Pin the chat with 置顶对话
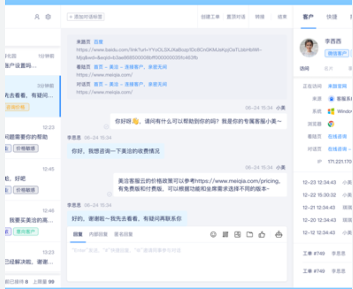This screenshot has height=289, width=353. point(236,17)
